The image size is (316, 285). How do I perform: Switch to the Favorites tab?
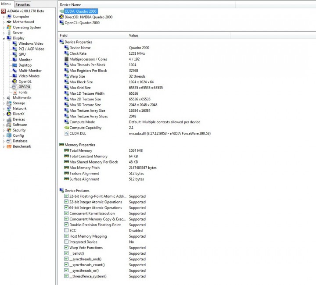coord(22,4)
